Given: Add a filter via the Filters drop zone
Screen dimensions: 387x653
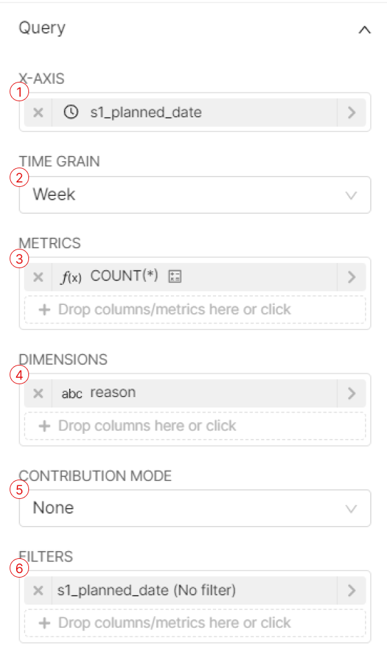Looking at the screenshot, I should (x=195, y=623).
